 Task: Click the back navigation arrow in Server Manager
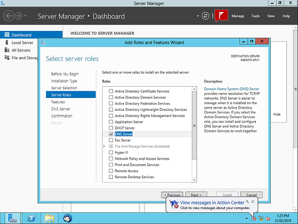click(9, 16)
